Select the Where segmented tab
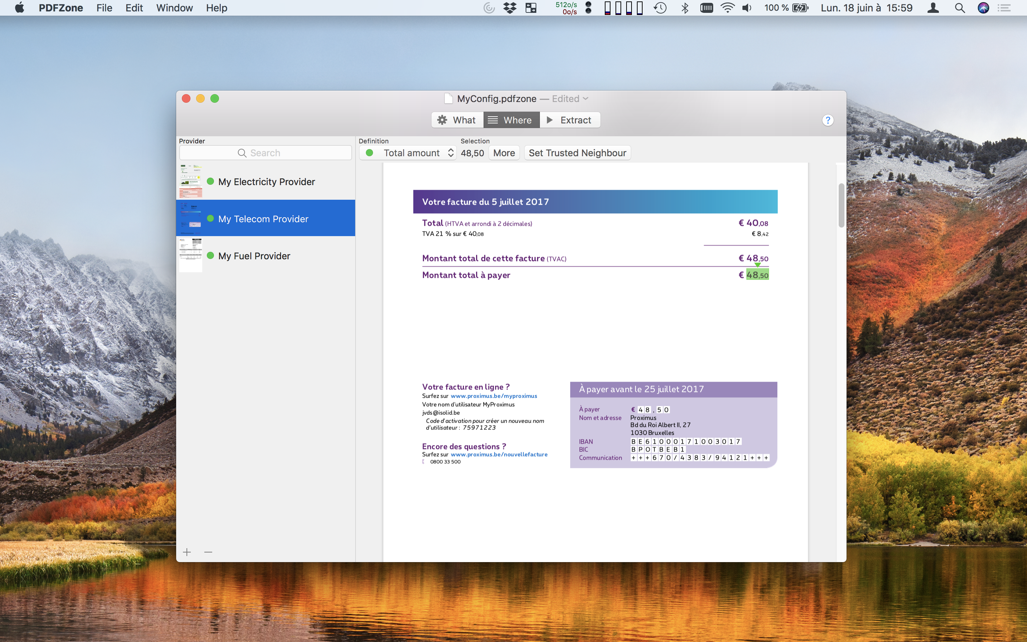 (x=511, y=120)
